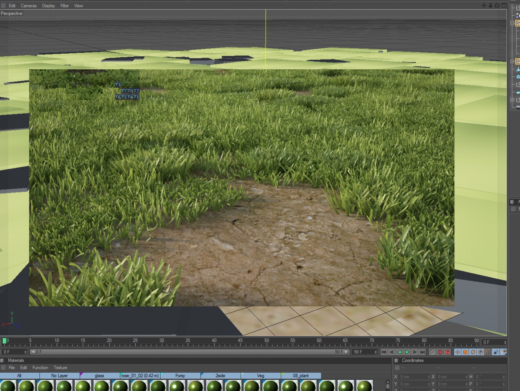Image resolution: width=520 pixels, height=391 pixels.
Task: Expand the lowest collapsed null in object tree
Action: pyautogui.click(x=512, y=100)
